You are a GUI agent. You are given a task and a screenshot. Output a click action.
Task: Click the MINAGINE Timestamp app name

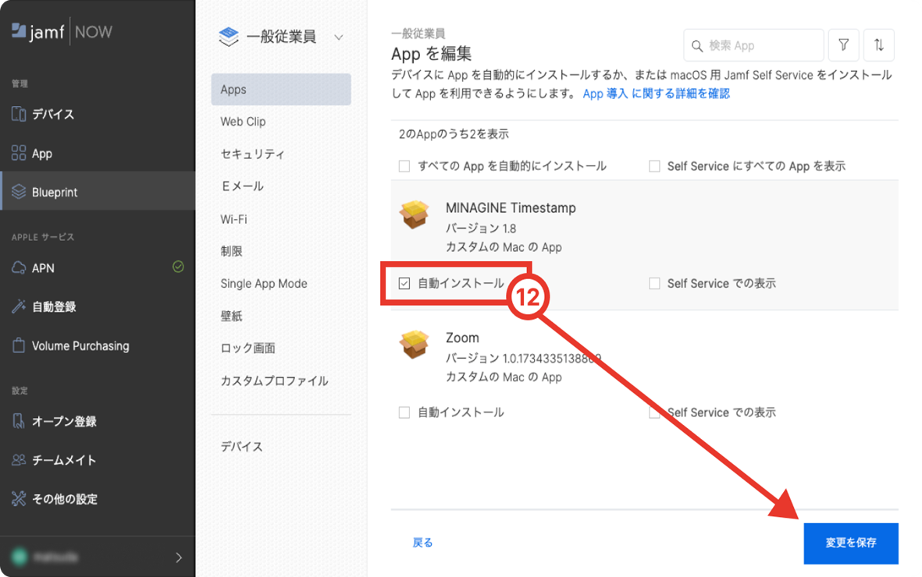[511, 208]
